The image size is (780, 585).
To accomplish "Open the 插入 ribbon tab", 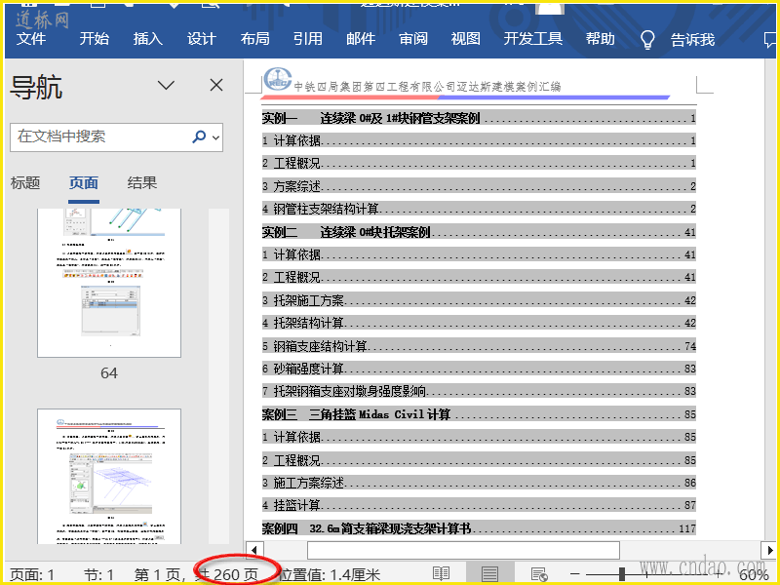I will [148, 39].
